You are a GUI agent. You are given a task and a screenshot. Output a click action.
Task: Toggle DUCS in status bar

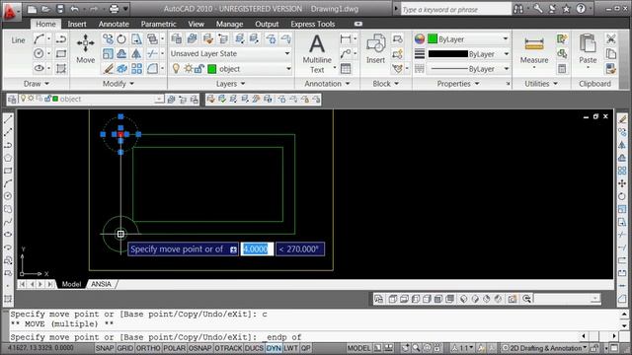coord(254,348)
